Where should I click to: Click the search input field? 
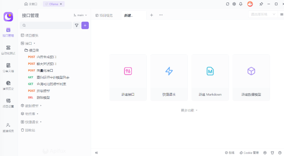46,25
